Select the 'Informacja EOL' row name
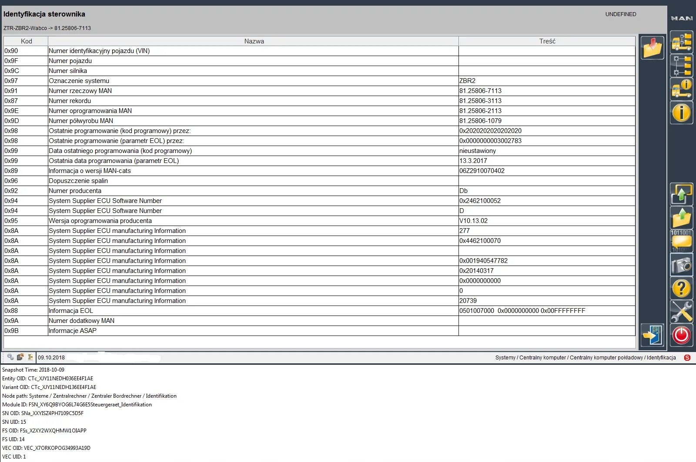The height and width of the screenshot is (462, 696). (x=71, y=311)
